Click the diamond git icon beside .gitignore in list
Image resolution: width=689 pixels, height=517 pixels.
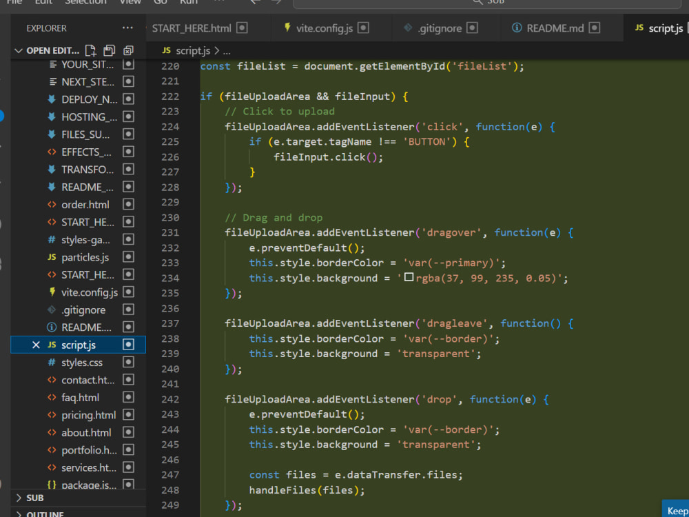(52, 310)
